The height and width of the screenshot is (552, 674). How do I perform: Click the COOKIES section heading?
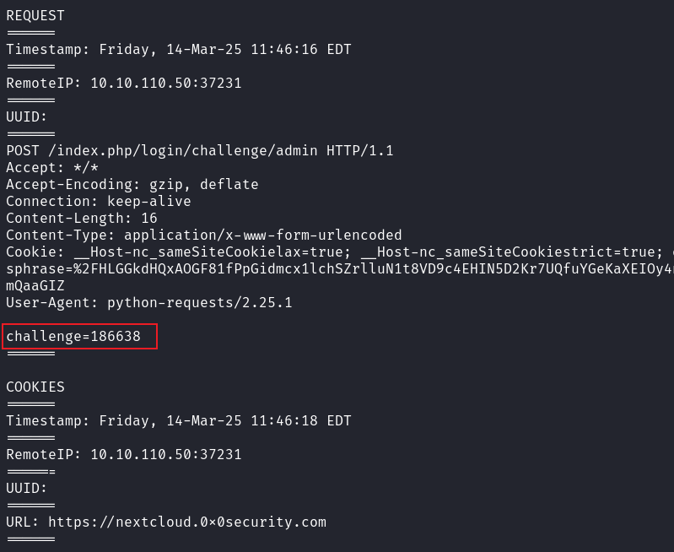coord(35,387)
